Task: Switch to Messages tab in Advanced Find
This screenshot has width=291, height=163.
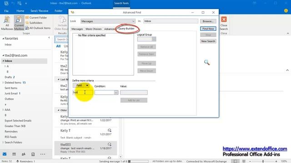Action: tap(77, 29)
